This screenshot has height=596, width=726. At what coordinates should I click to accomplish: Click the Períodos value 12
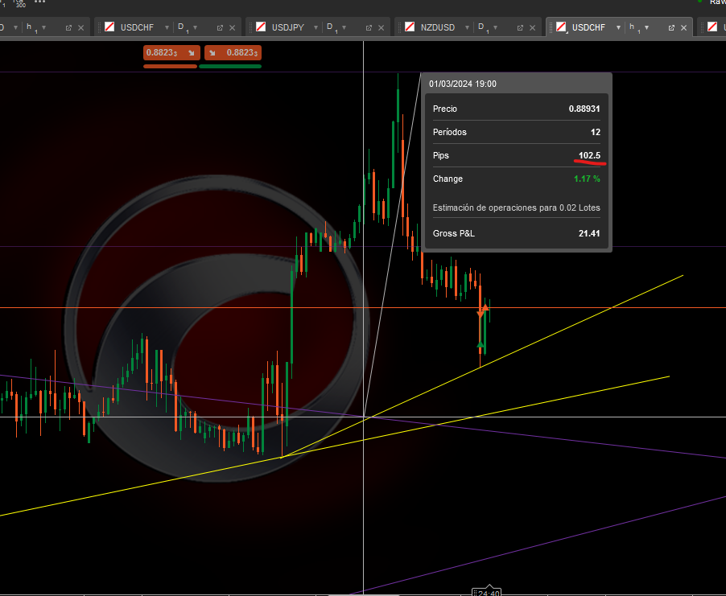click(596, 133)
